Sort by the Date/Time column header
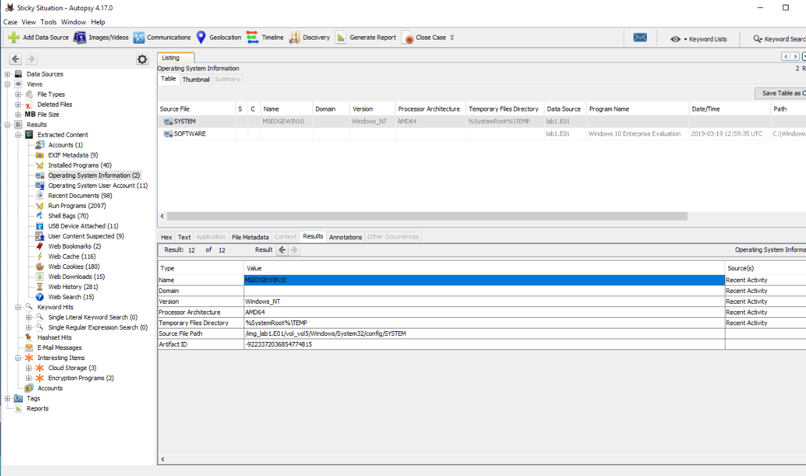806x476 pixels. [x=730, y=109]
